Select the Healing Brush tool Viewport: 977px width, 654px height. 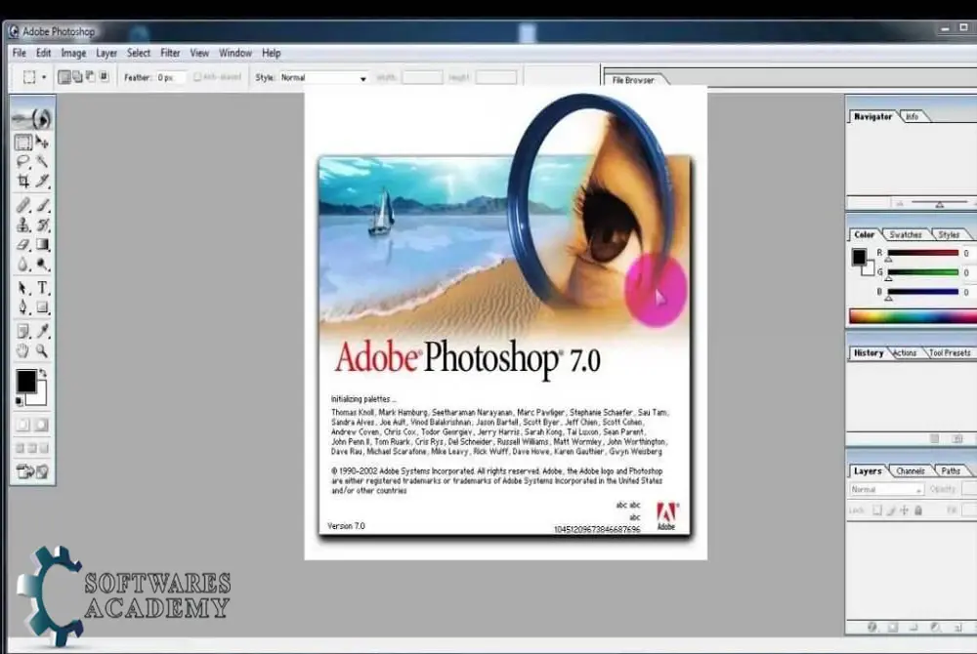click(x=23, y=205)
